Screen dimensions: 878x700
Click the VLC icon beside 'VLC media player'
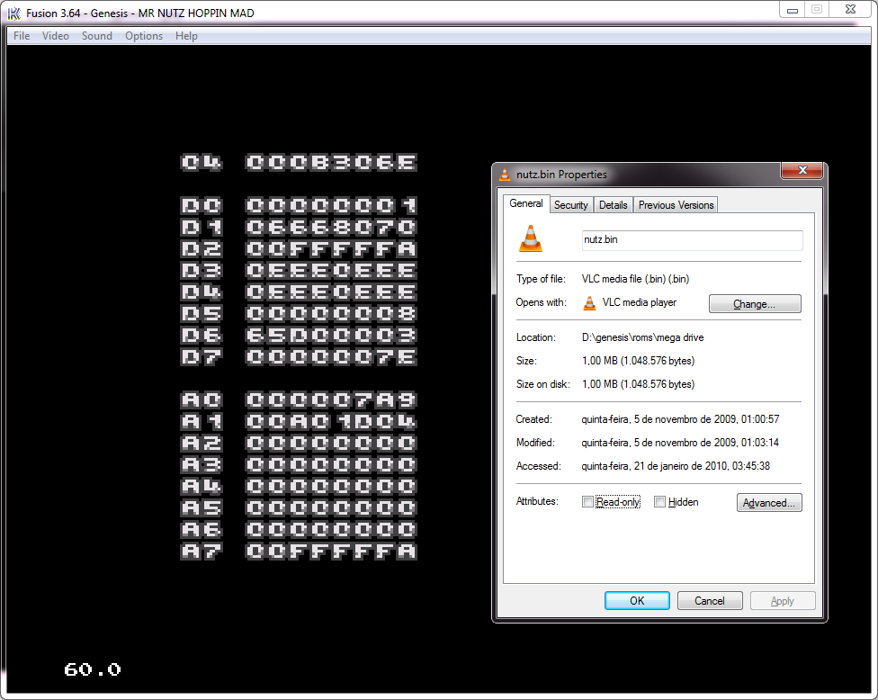click(x=589, y=302)
